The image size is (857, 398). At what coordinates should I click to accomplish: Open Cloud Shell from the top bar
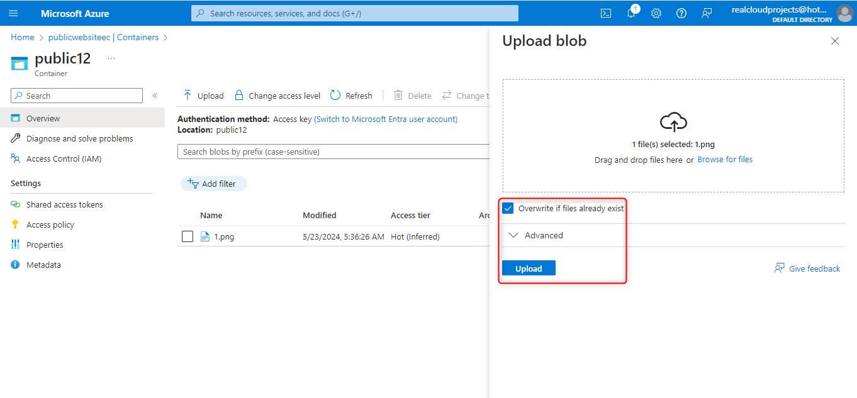point(606,13)
